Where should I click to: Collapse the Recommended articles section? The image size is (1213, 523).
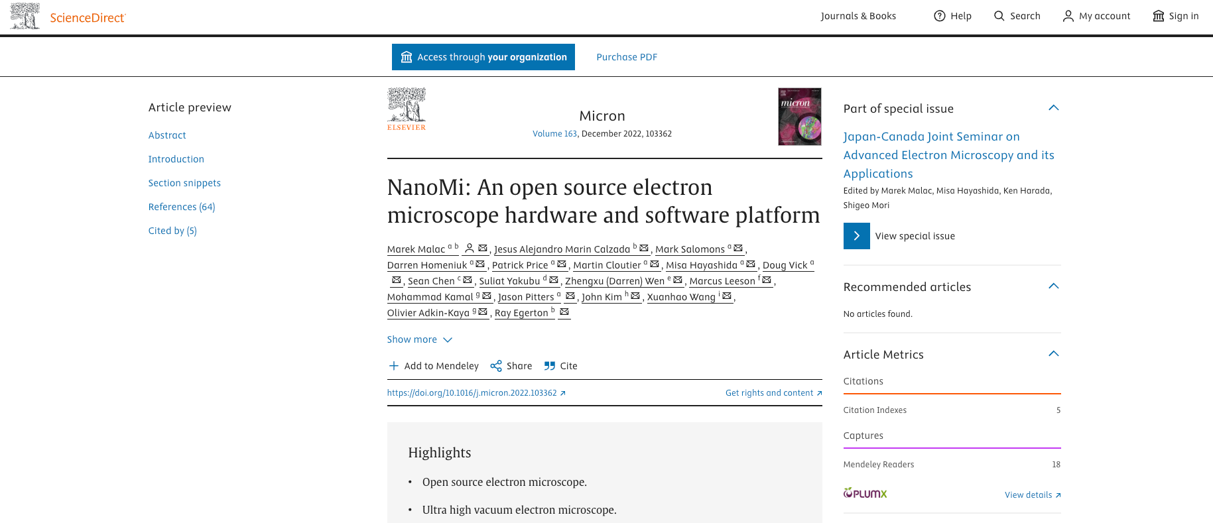tap(1053, 286)
